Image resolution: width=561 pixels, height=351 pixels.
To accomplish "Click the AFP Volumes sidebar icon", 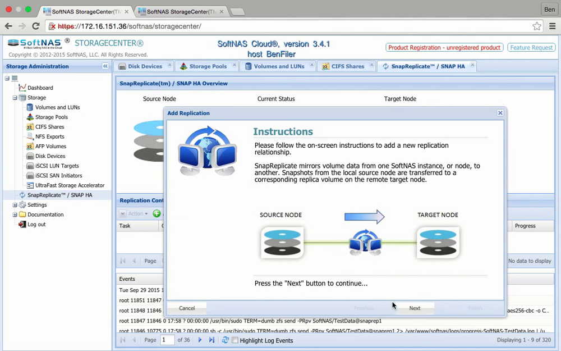I will pos(30,146).
